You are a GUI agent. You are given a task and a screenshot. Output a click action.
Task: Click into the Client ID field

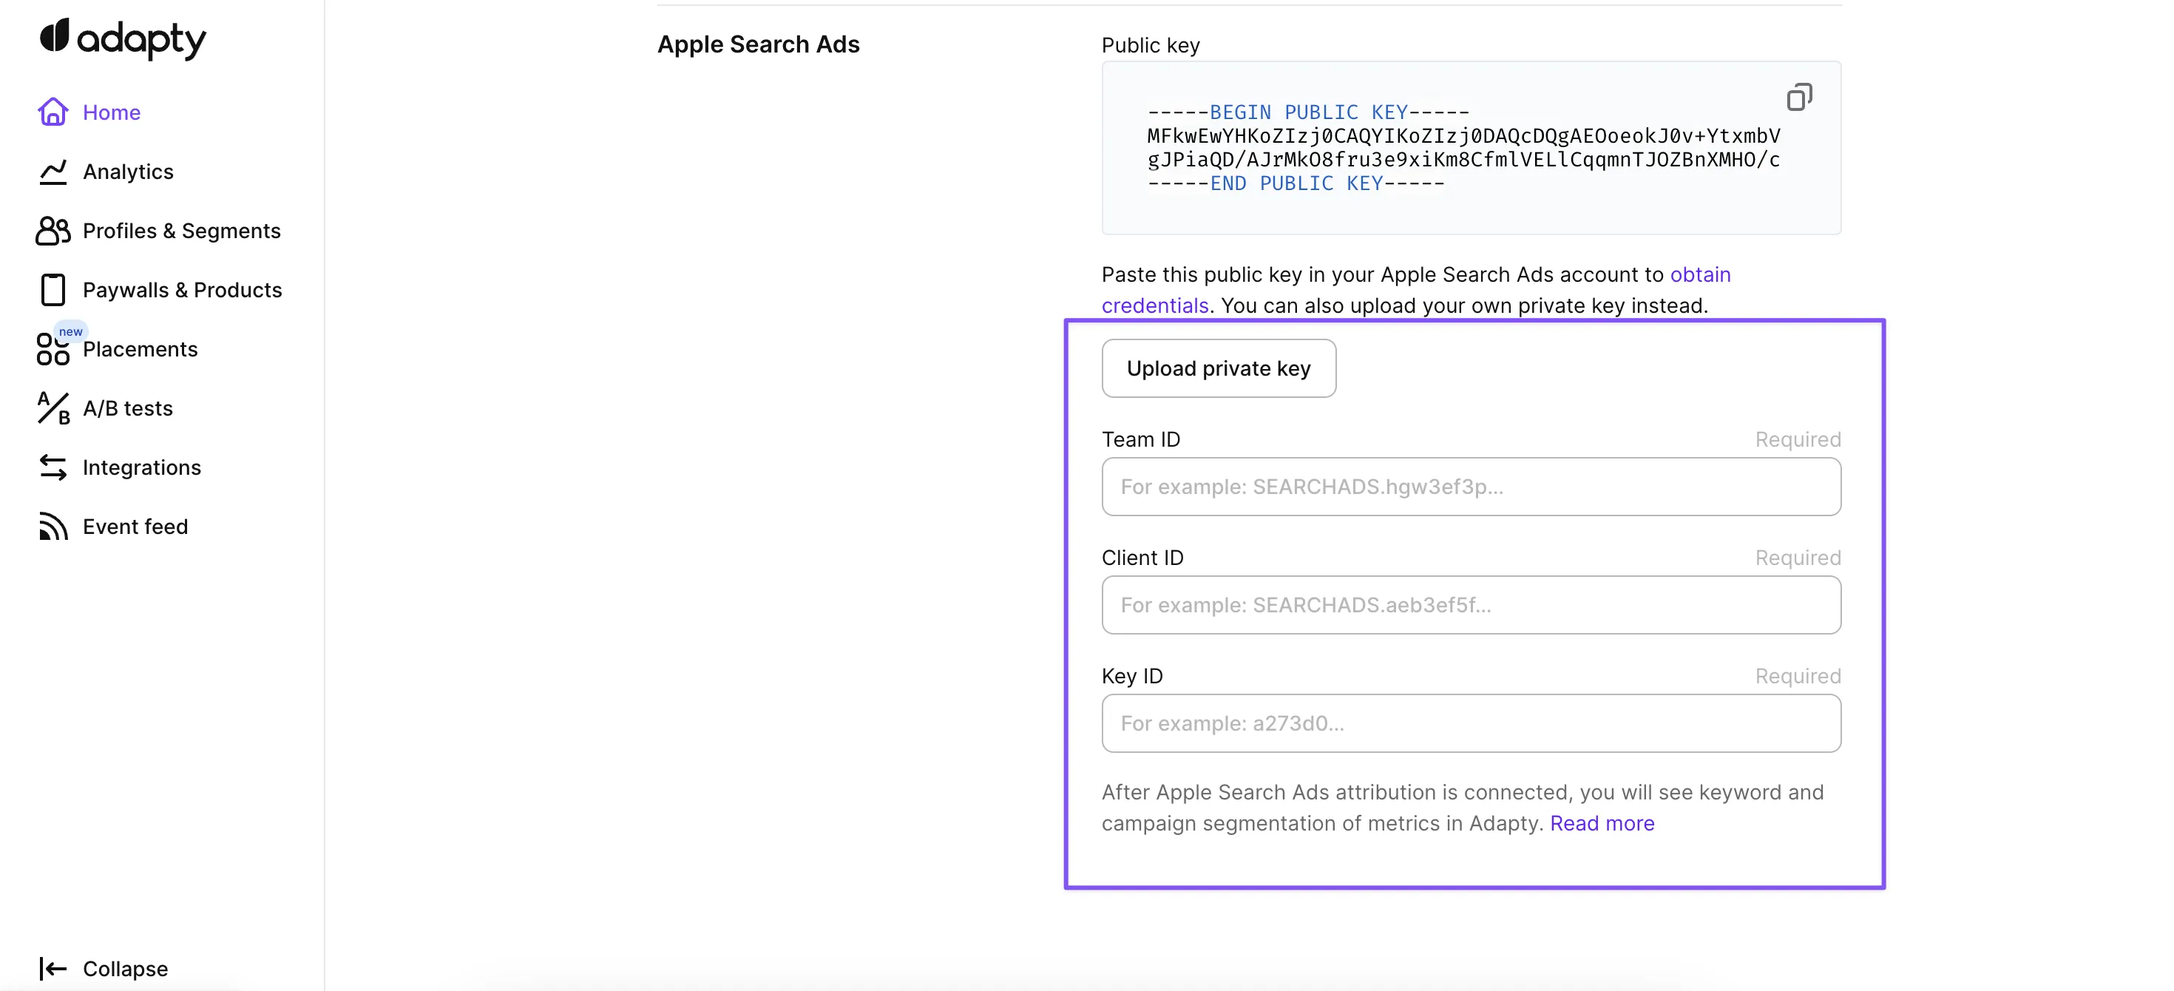[1470, 604]
